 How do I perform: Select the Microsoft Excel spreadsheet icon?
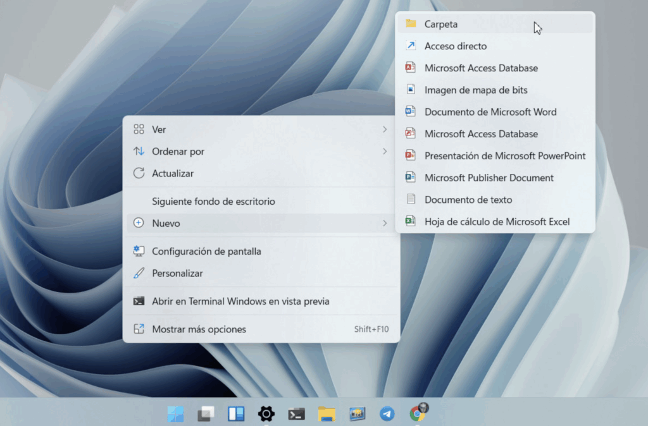[x=496, y=222]
